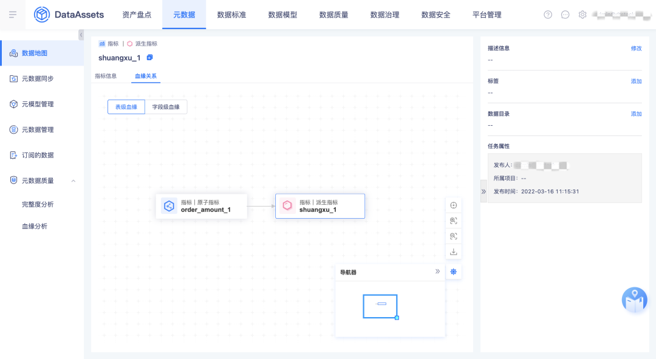Image resolution: width=656 pixels, height=359 pixels.
Task: Open 完整度分析 submenu item
Action: click(38, 204)
